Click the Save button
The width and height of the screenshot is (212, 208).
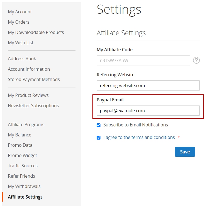coord(185,152)
